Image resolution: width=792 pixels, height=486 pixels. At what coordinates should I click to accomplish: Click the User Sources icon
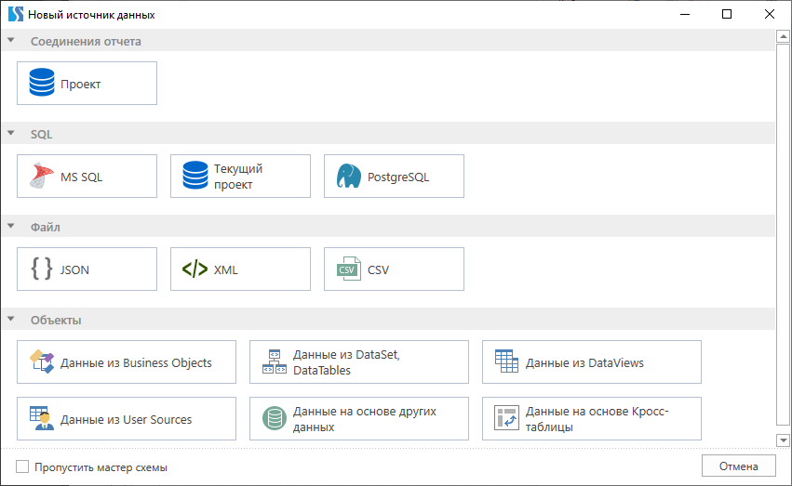click(x=42, y=419)
